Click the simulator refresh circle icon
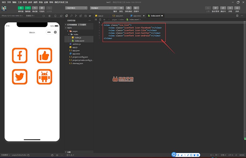This screenshot has height=158, width=246. coord(44,16)
